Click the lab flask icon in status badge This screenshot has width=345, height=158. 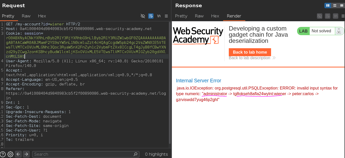click(x=339, y=31)
